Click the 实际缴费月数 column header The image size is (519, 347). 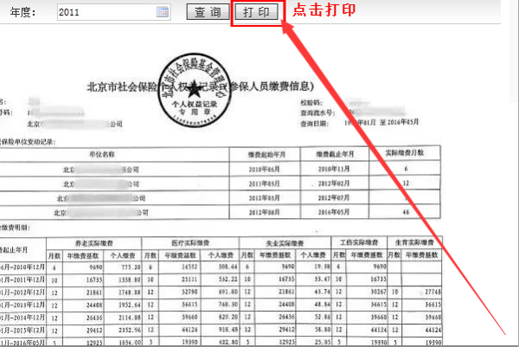click(x=405, y=153)
